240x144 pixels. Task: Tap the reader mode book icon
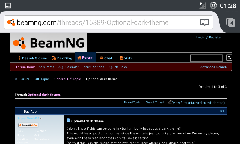[x=205, y=22]
